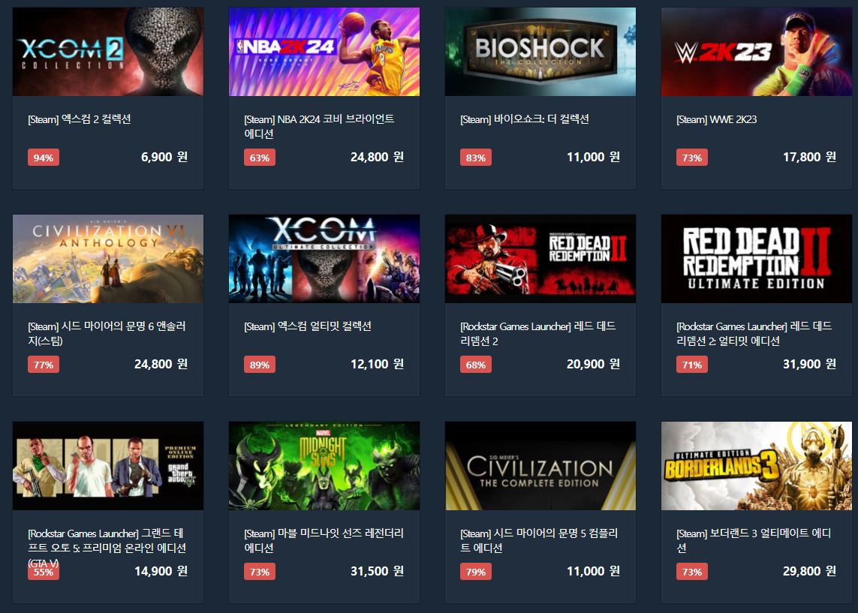Open the Grand Theft Auto V Premium banner

[x=108, y=466]
